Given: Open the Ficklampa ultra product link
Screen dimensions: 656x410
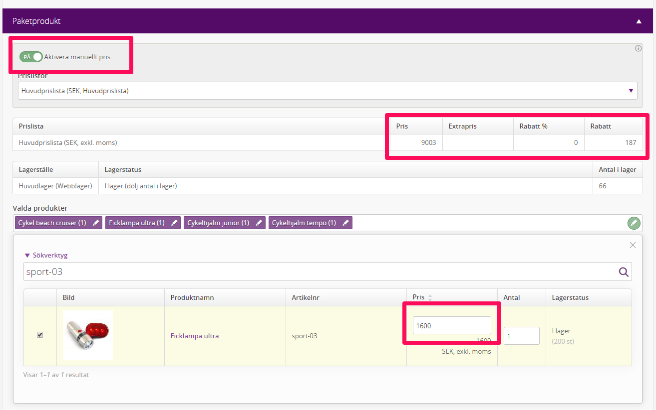Looking at the screenshot, I should pos(195,336).
